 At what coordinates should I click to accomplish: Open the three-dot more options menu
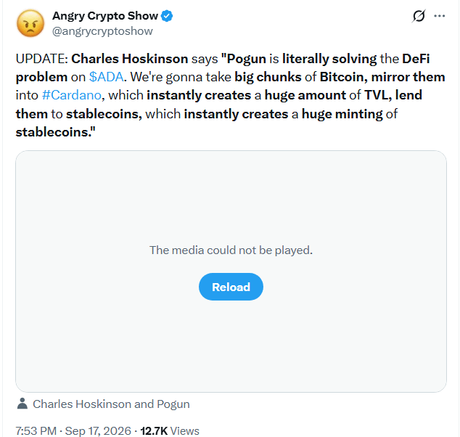(439, 16)
